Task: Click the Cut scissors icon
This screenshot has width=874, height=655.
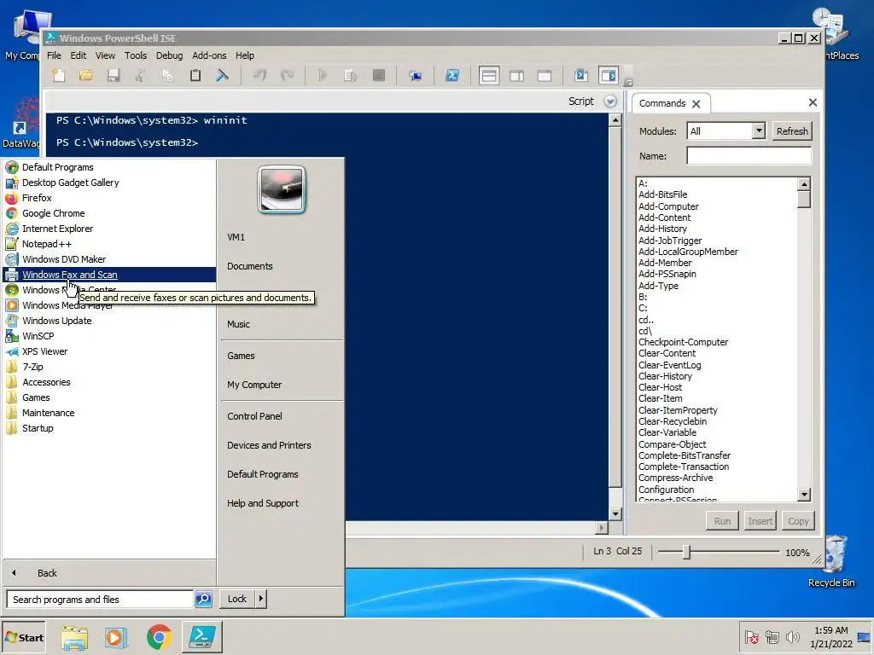Action: pos(141,75)
